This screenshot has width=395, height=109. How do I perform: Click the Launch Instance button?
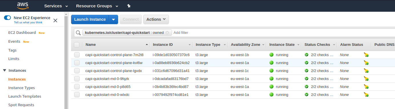[90, 19]
